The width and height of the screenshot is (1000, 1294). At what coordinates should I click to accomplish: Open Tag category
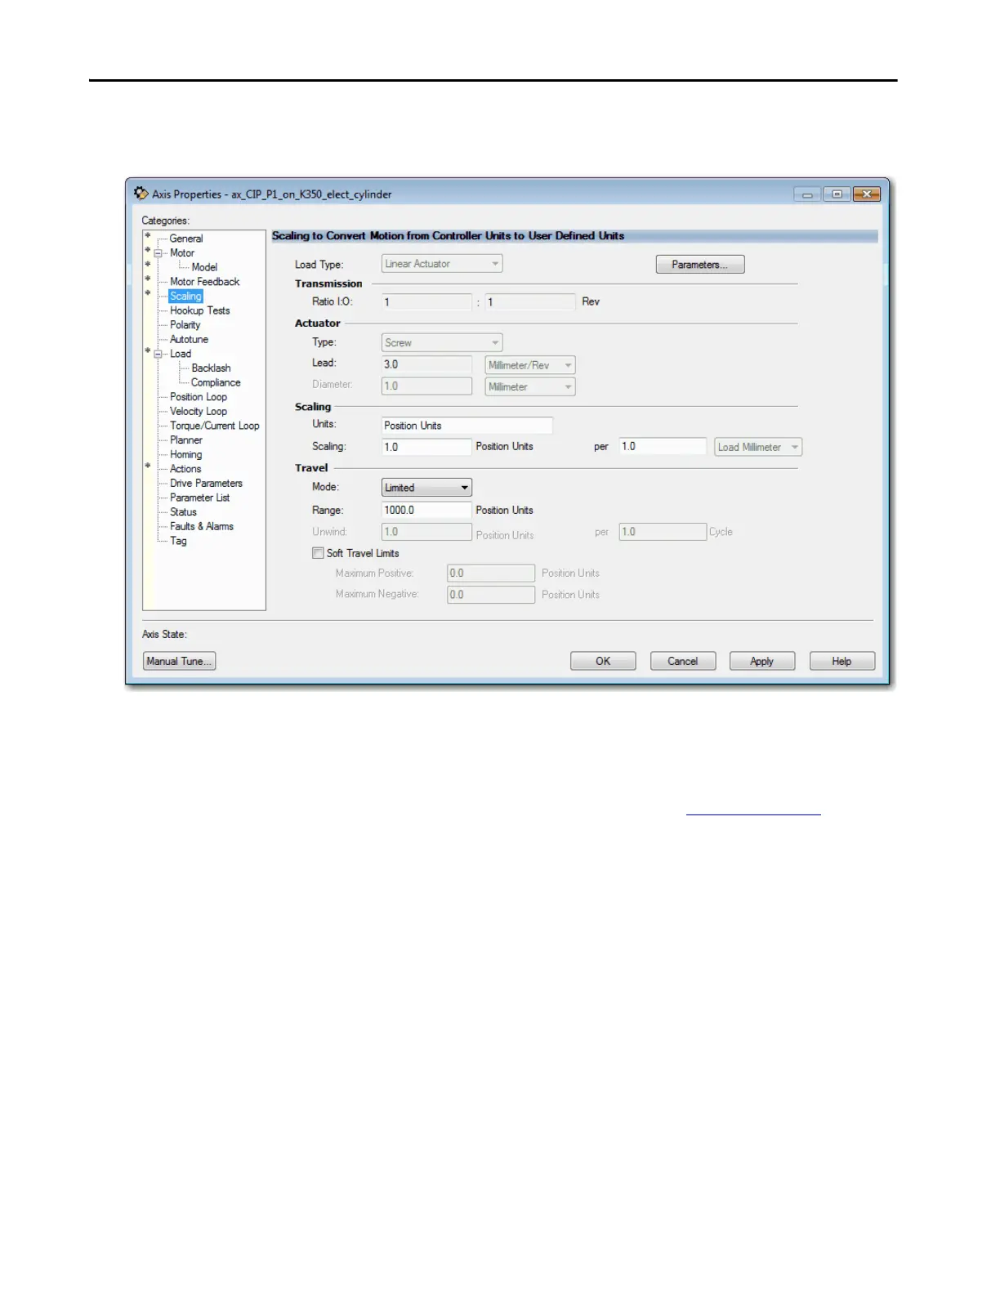click(178, 541)
